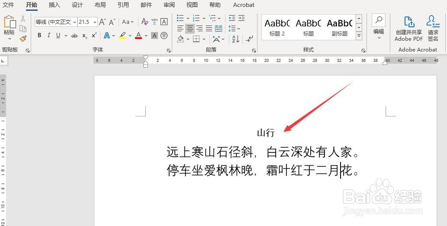Open the Acrobat tab
This screenshot has width=447, height=226.
click(x=244, y=4)
